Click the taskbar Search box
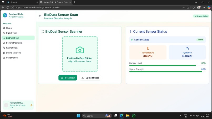Viewport: 212px width, 119px height. point(97,116)
